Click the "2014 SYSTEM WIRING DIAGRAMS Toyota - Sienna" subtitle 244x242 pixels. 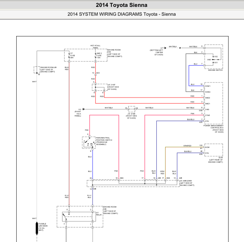121,14
